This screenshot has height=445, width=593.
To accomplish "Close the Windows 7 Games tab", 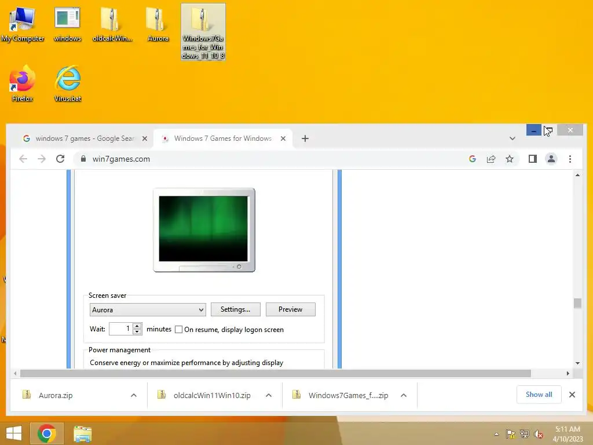I will pyautogui.click(x=283, y=138).
